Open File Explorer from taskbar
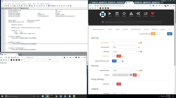176x98 pixels. [x=43, y=96]
